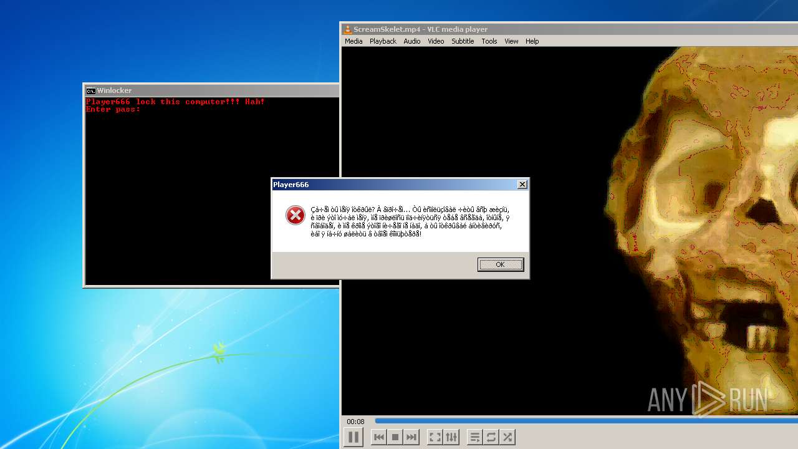
Task: Stop playback in VLC
Action: (x=395, y=437)
